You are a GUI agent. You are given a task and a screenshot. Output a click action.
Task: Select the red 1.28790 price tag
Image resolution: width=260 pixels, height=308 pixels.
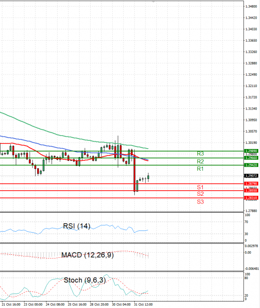[251, 184]
